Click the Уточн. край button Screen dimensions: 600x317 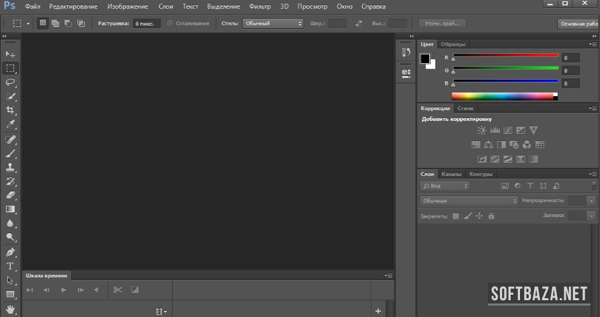click(x=442, y=24)
